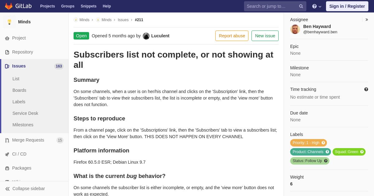Click Luculent's author avatar
This screenshot has height=196, width=374.
146,36
